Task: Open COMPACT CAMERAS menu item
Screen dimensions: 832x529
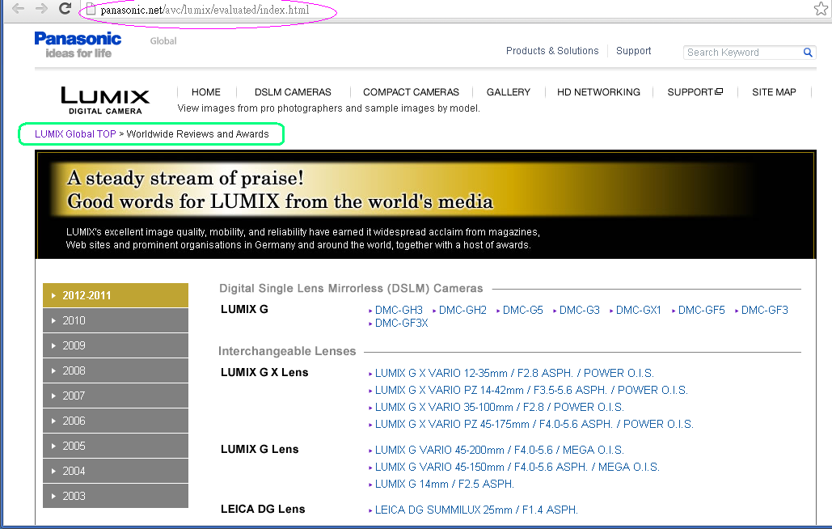Action: (x=411, y=91)
